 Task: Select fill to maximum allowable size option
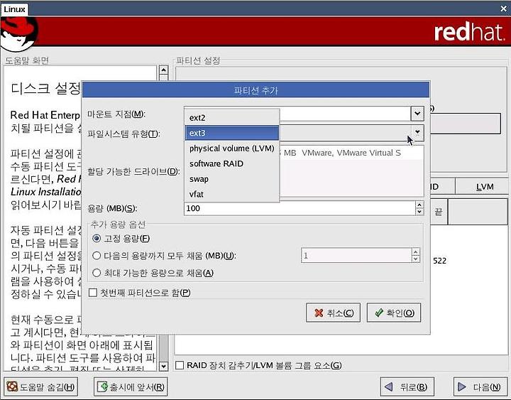97,273
